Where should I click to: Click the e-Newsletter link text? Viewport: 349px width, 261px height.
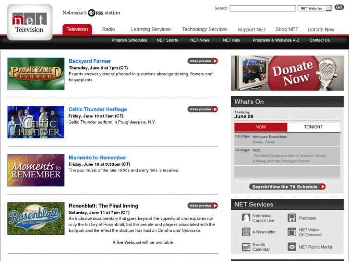point(264,232)
